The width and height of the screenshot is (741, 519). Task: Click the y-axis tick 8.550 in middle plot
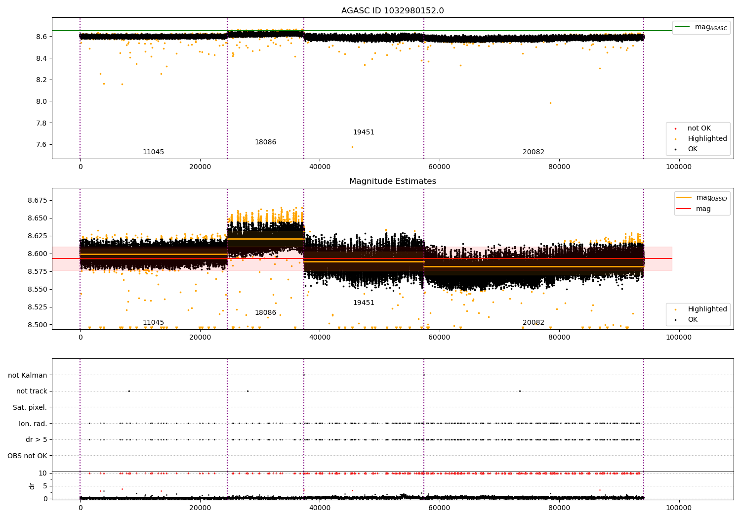(37, 290)
